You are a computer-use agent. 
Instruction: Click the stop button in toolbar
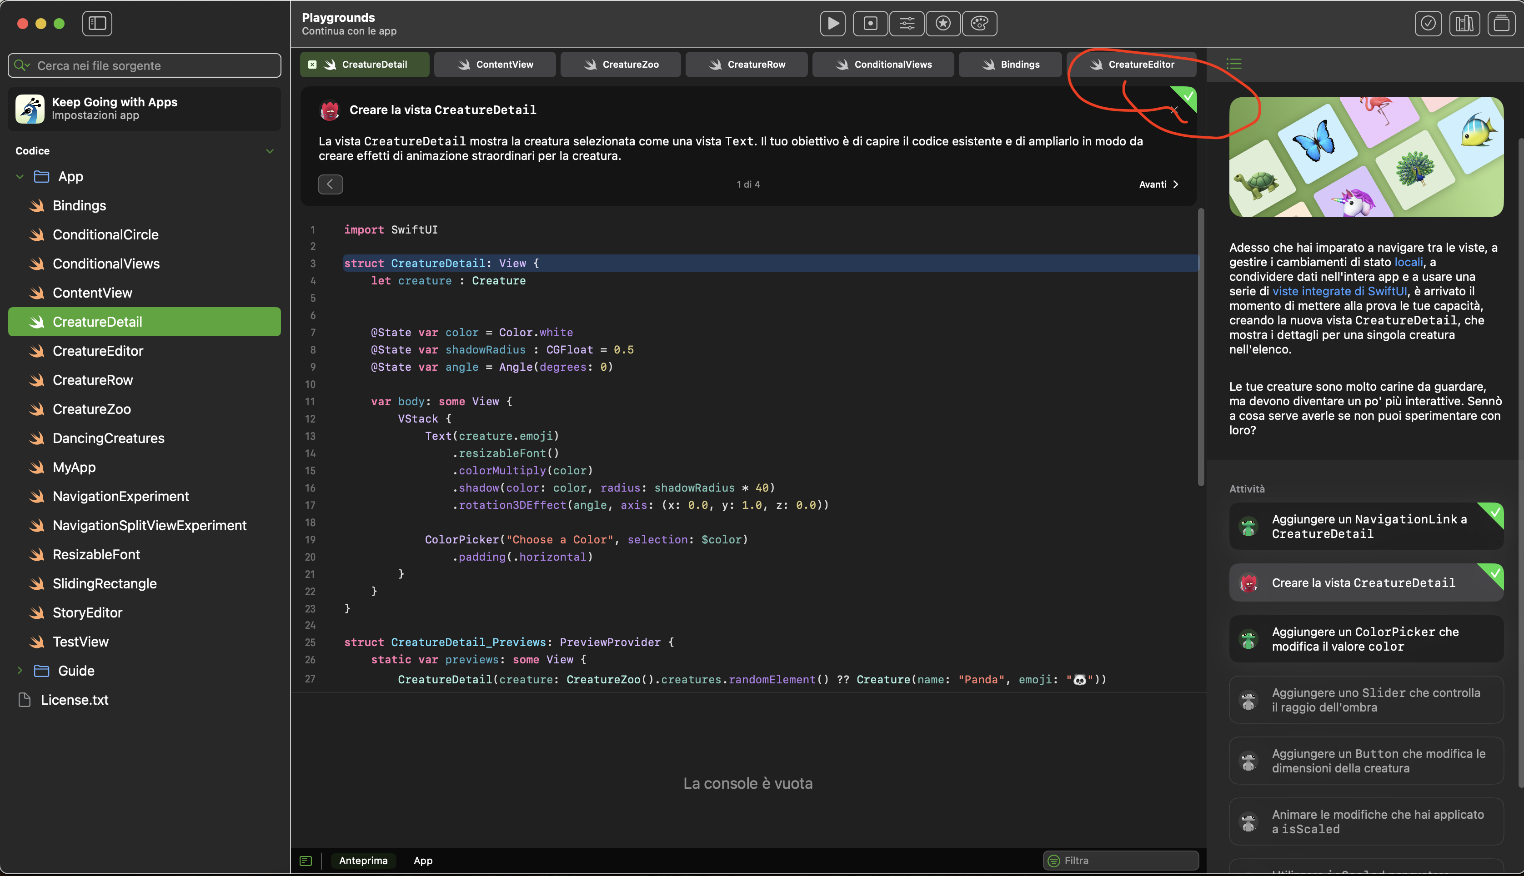(870, 24)
